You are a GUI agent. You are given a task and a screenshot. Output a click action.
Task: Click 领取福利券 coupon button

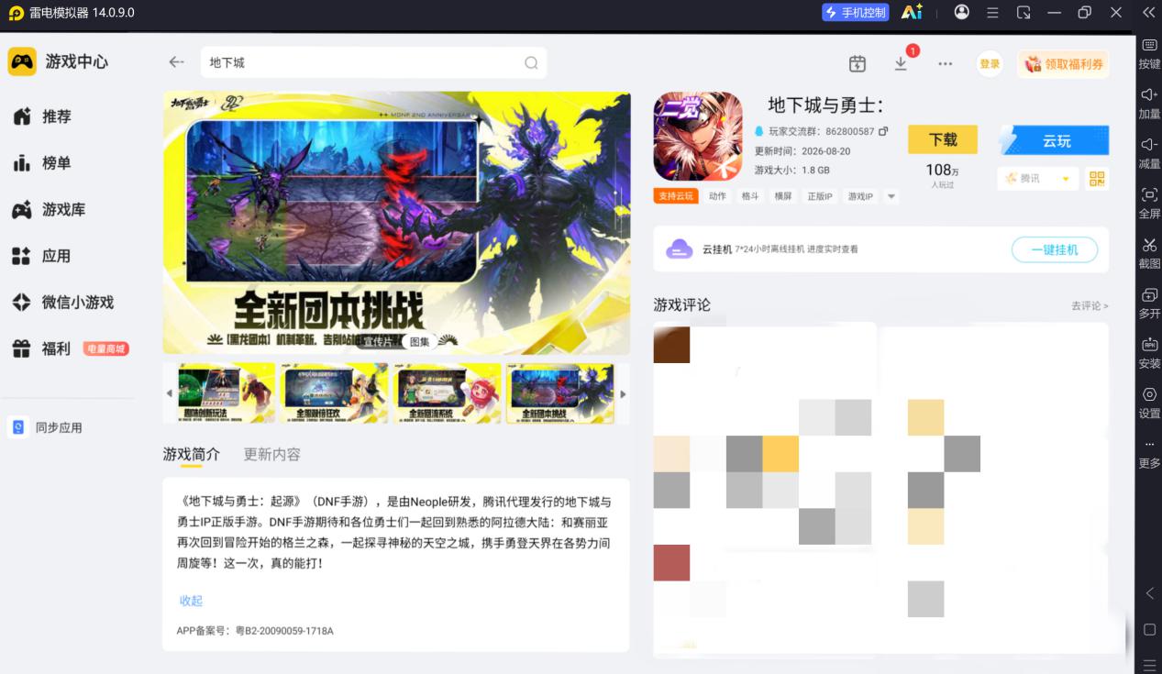(1063, 64)
